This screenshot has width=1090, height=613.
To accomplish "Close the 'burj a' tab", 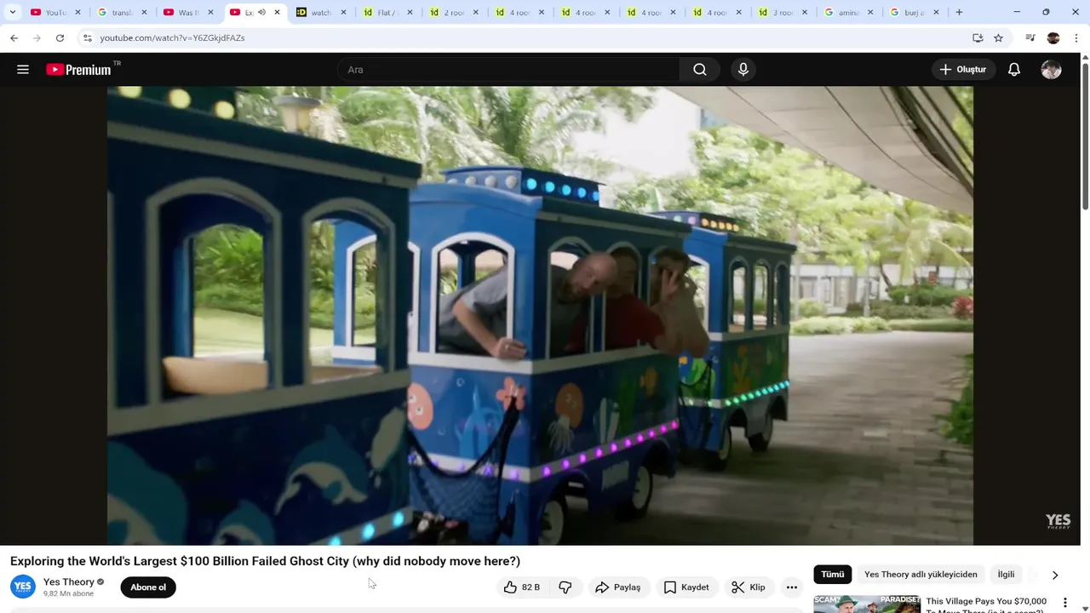I will tap(937, 13).
